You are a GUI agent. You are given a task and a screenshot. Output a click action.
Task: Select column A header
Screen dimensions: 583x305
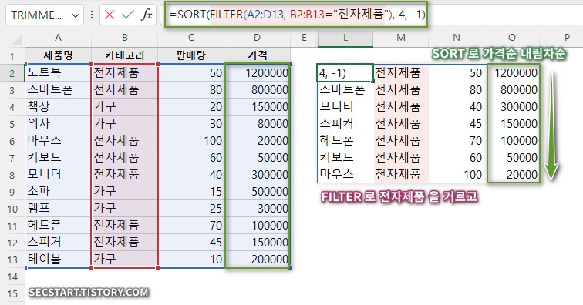(58, 38)
